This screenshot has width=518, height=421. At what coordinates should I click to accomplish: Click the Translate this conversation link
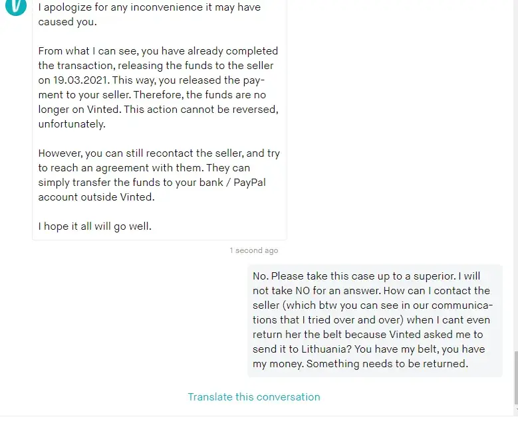click(253, 397)
